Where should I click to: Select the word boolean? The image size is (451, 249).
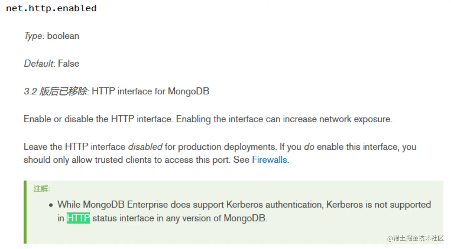63,36
